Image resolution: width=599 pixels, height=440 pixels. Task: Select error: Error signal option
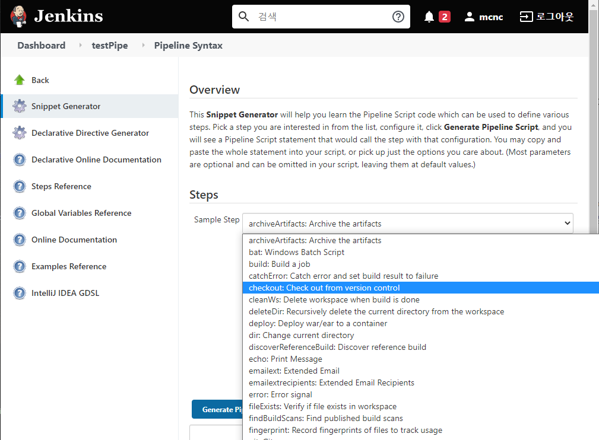pos(420,394)
